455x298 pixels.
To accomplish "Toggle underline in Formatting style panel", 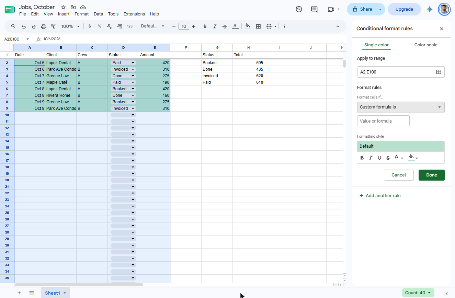I will pos(379,158).
